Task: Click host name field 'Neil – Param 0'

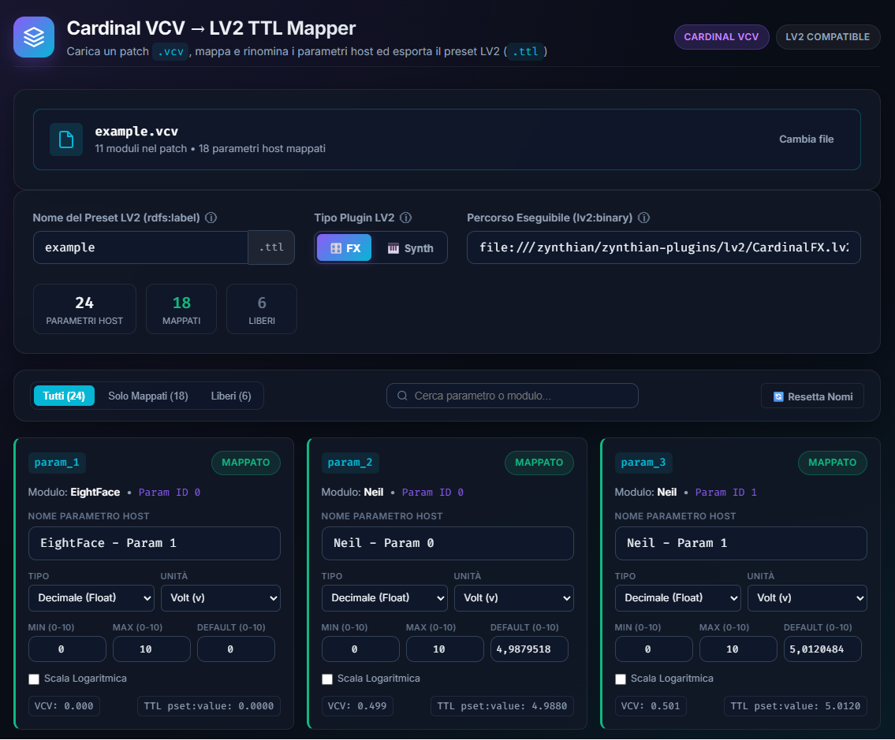Action: tap(448, 543)
